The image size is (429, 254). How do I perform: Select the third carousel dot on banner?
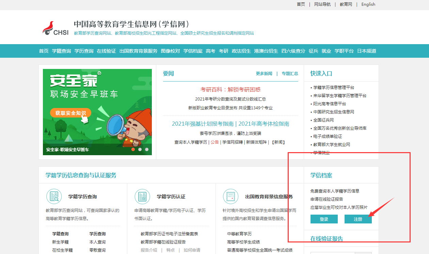point(147,149)
